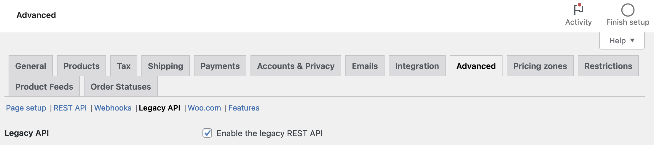Follow the REST API link
The image size is (654, 145).
(70, 108)
